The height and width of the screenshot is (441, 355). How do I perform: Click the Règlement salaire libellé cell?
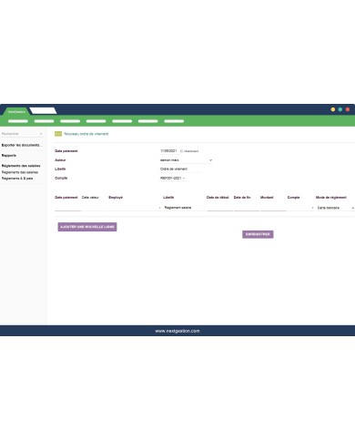(x=184, y=208)
